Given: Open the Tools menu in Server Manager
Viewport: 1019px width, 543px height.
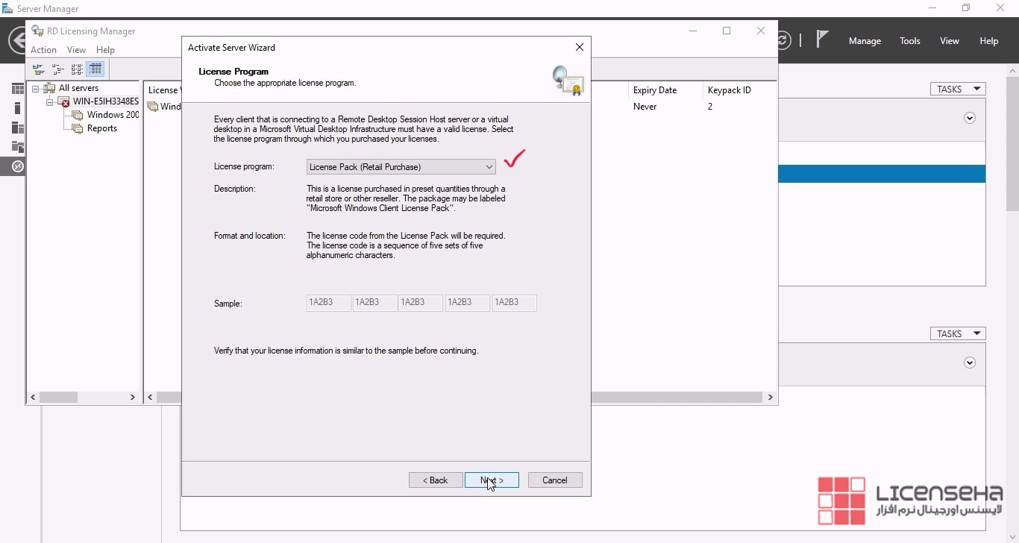Looking at the screenshot, I should coord(909,41).
